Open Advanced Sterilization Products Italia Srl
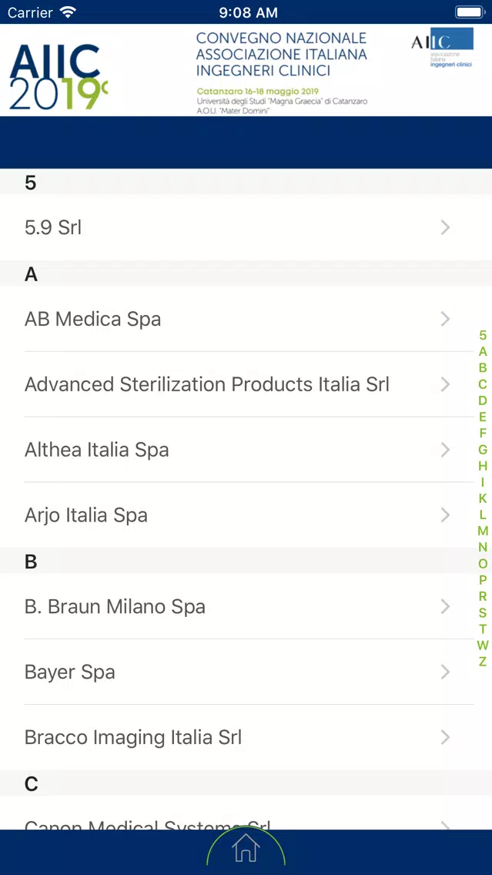Viewport: 492px width, 875px height. [x=246, y=384]
